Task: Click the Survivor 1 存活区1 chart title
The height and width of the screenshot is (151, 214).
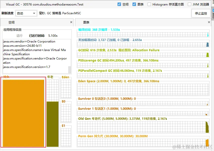Action: point(107,109)
